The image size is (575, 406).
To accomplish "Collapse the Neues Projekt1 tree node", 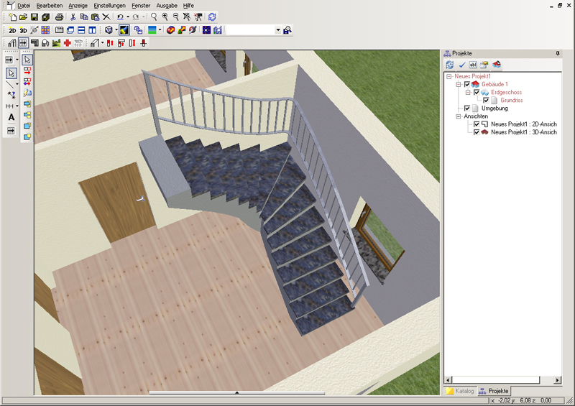I will pyautogui.click(x=449, y=76).
